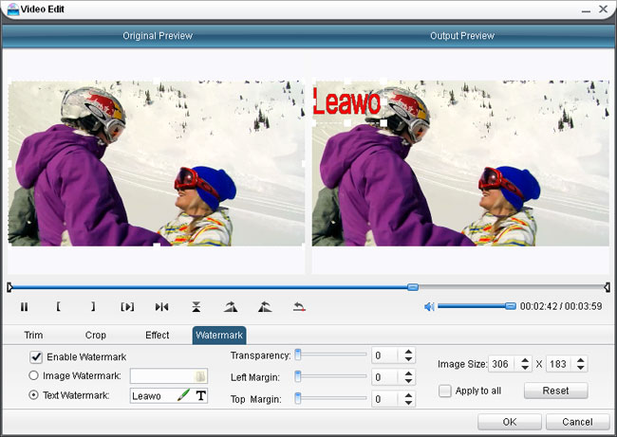This screenshot has height=437, width=617.
Task: Rotate video clockwise icon
Action: point(231,306)
